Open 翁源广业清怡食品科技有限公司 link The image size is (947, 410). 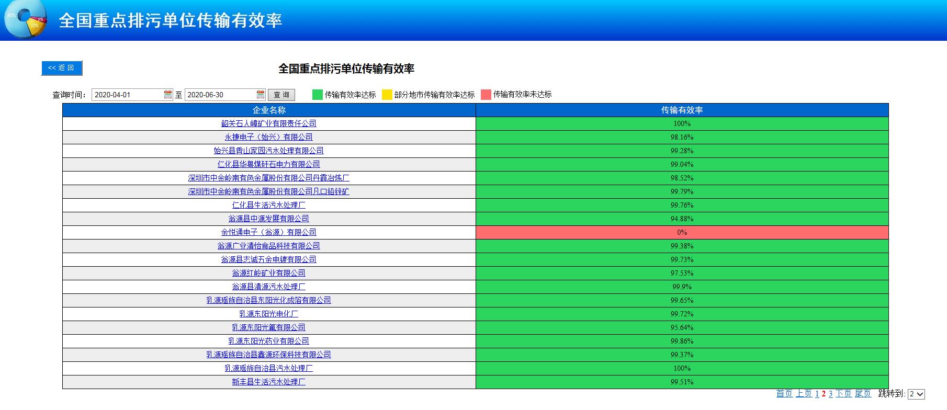pyautogui.click(x=269, y=246)
